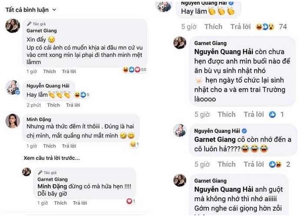Image resolution: width=304 pixels, height=217 pixels.
Task: Click the heart reaction on "Dỗi bây giờ" reply
Action: (x=130, y=201)
